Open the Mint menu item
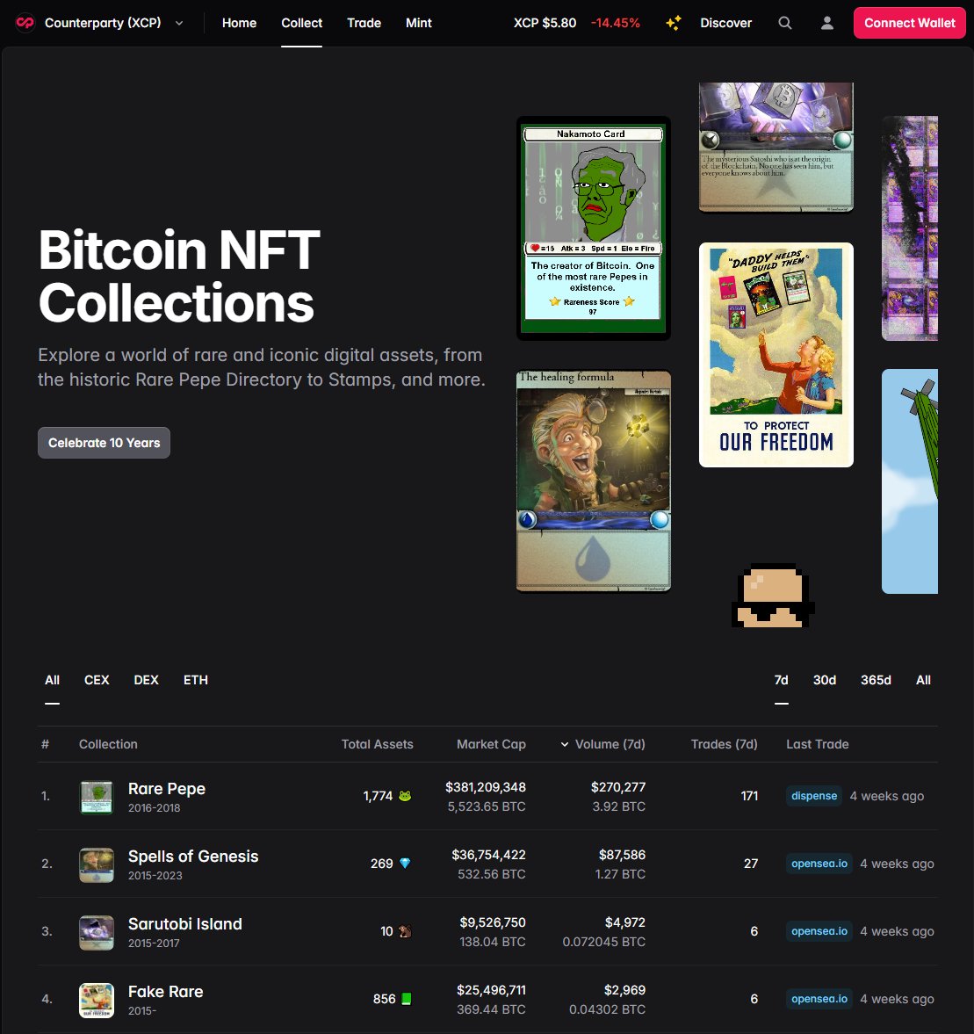The width and height of the screenshot is (974, 1034). (419, 23)
